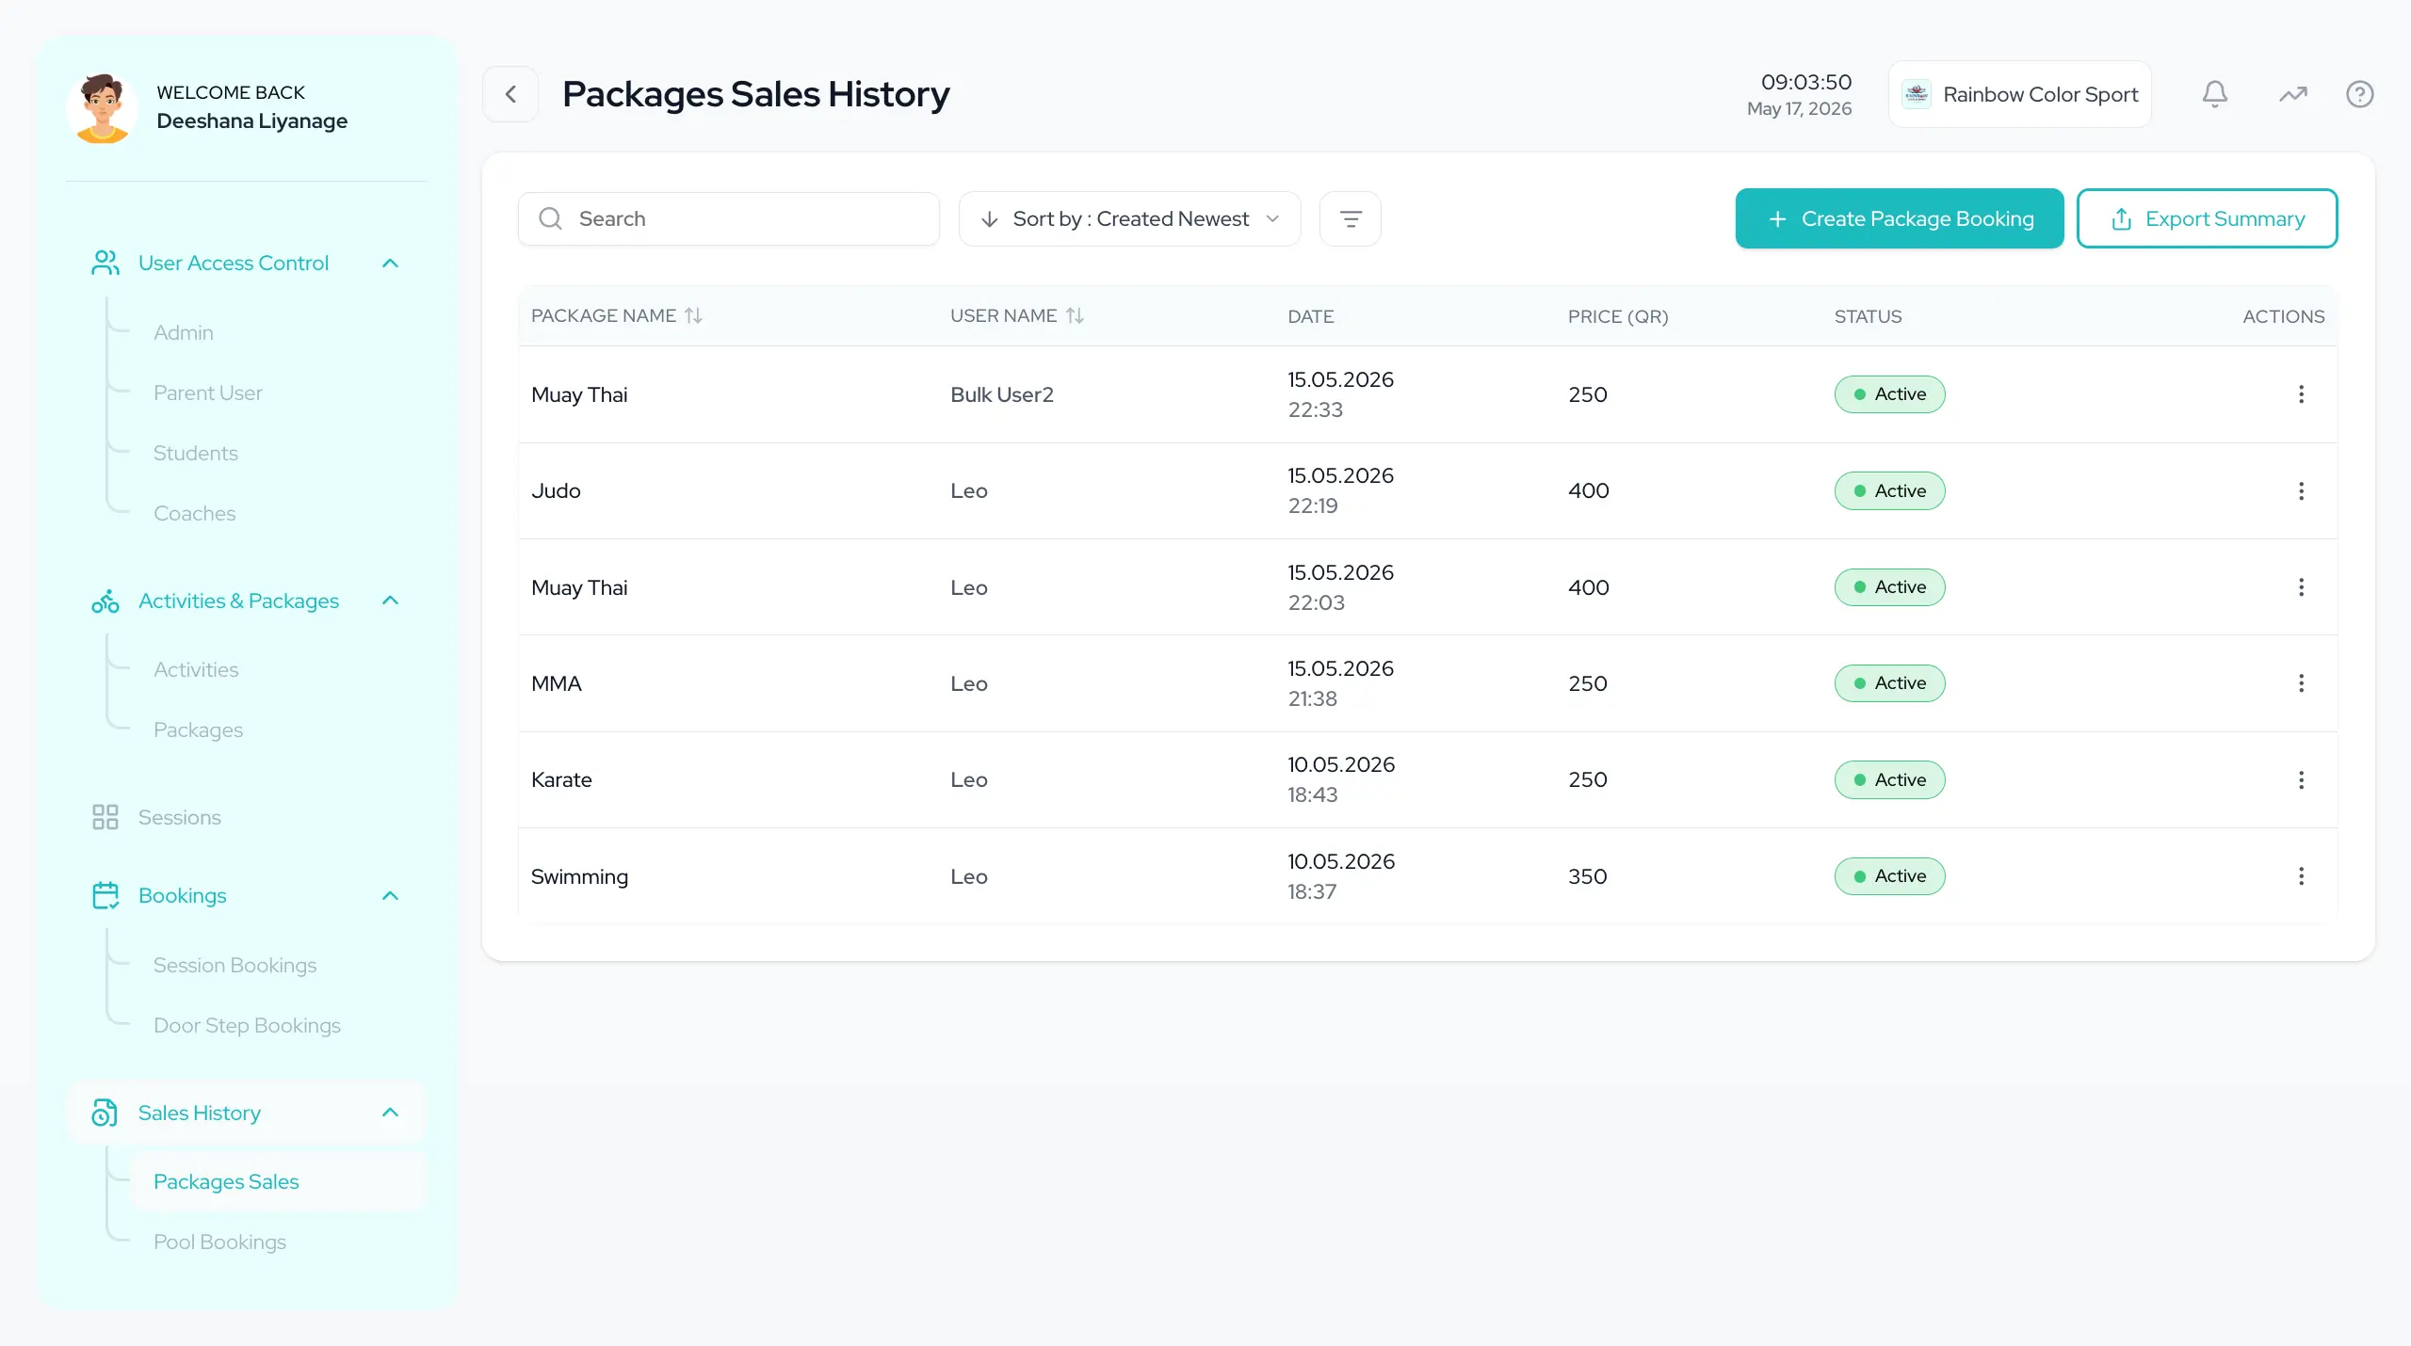The width and height of the screenshot is (2411, 1346).
Task: Open the Rainbow Color Sport selector
Action: [2019, 94]
